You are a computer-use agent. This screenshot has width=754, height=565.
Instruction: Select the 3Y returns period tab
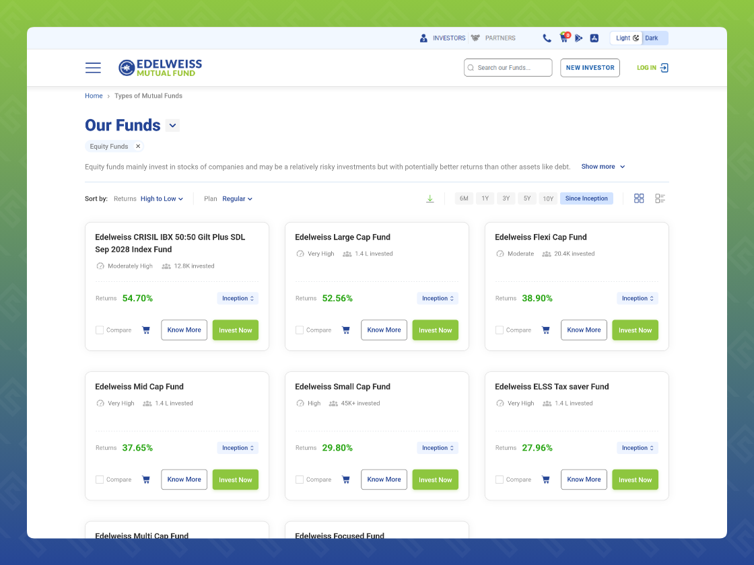[x=506, y=198]
